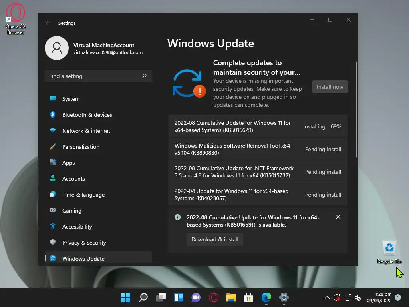The image size is (409, 307).
Task: Click the Virtual MachineAccount name
Action: click(x=104, y=45)
